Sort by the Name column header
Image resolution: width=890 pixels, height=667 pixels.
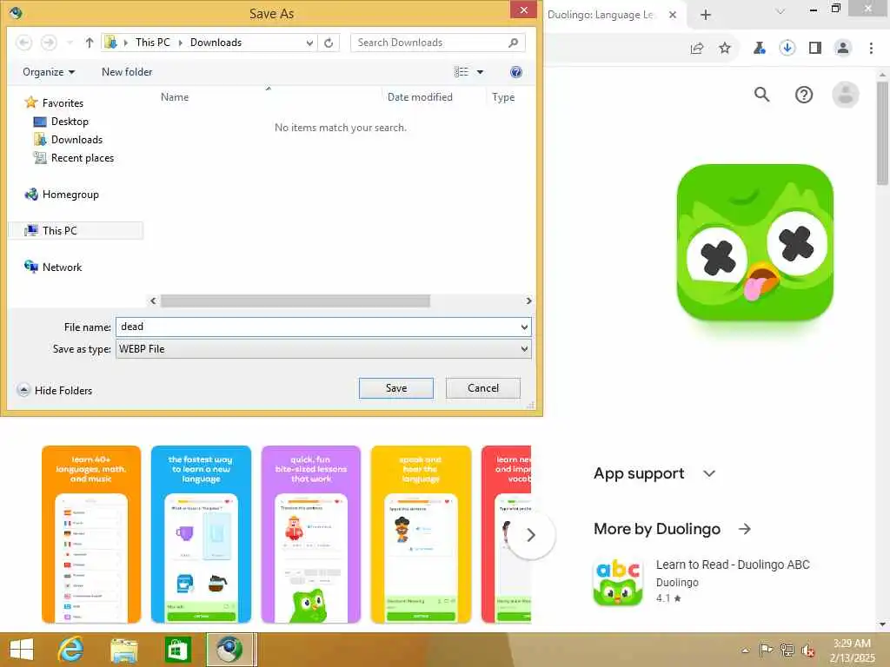click(174, 97)
